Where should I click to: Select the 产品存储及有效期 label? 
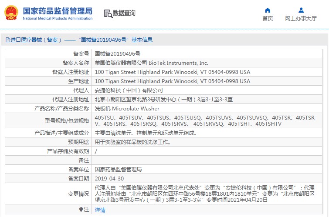pyautogui.click(x=68, y=151)
